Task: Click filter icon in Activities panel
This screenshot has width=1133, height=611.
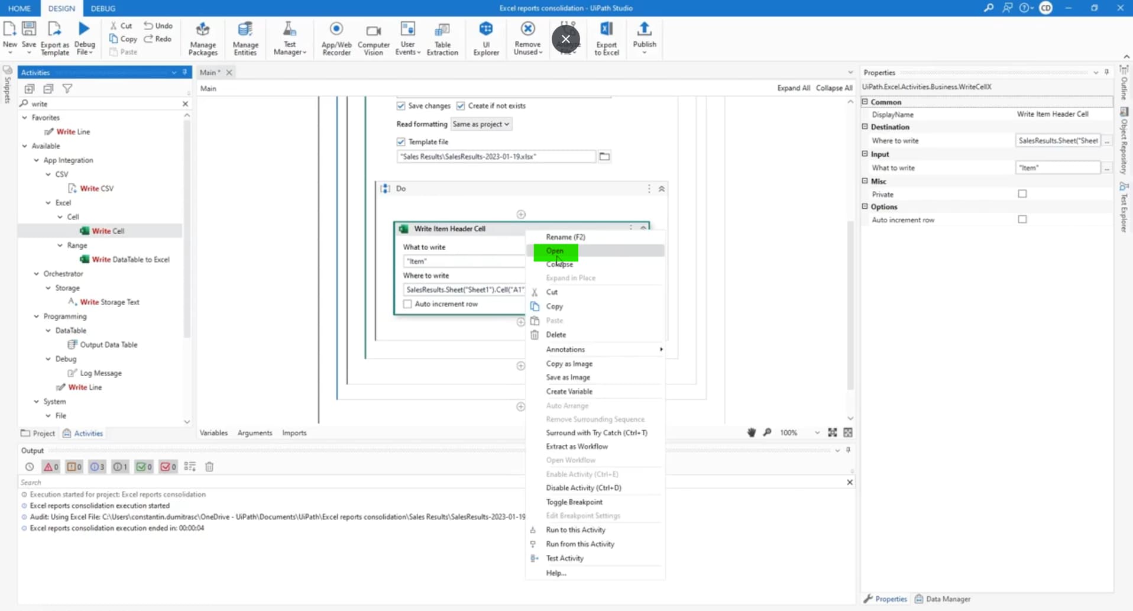Action: (x=67, y=89)
